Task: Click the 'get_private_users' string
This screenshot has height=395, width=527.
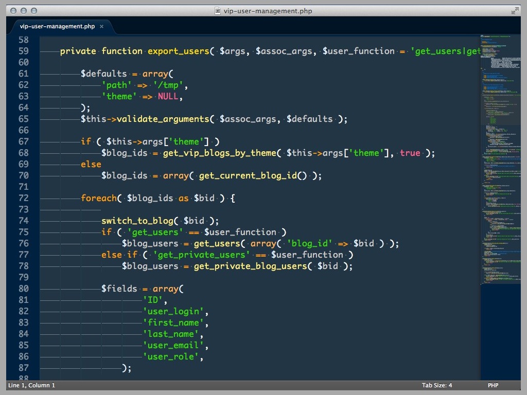Action: [x=202, y=255]
